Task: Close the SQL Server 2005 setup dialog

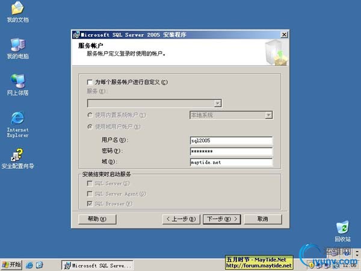Action: 284,35
